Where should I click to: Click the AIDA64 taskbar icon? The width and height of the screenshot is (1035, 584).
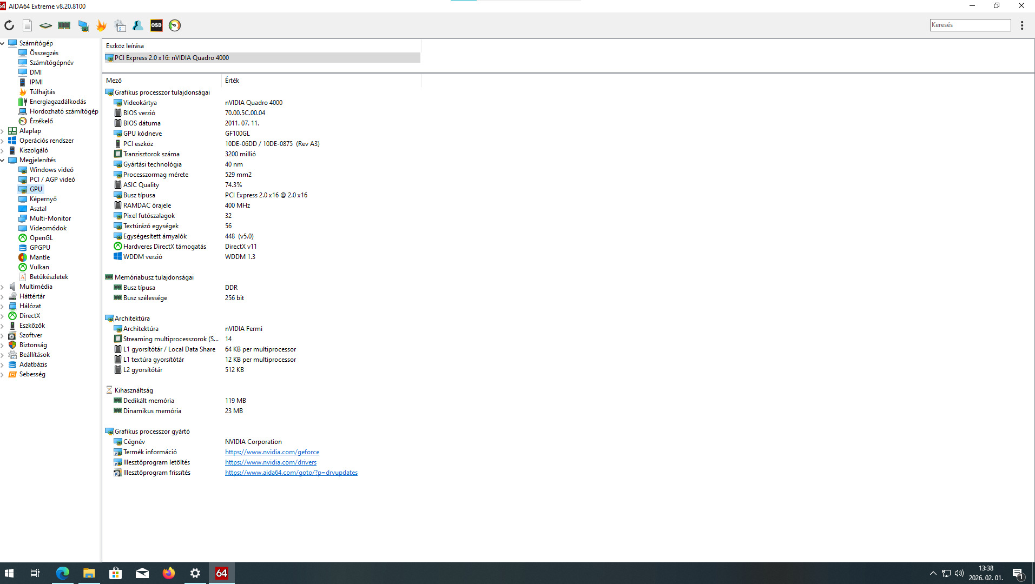(222, 573)
